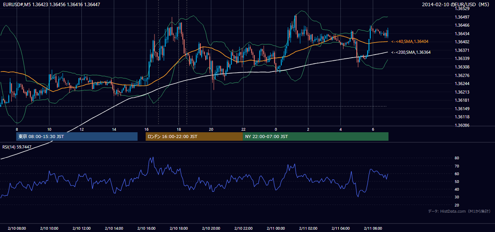The height and width of the screenshot is (232, 495).
Task: Select the NY 22:00-07:00 JST session bar
Action: [x=316, y=136]
